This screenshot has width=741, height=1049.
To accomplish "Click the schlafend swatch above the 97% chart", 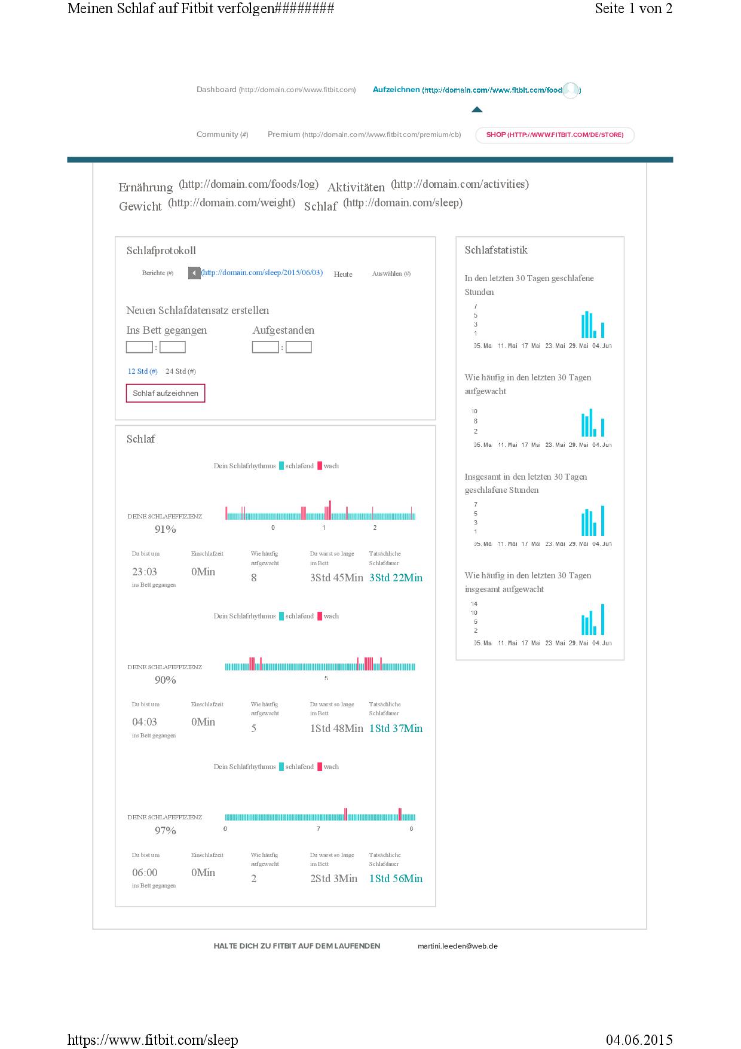I will coord(281,767).
